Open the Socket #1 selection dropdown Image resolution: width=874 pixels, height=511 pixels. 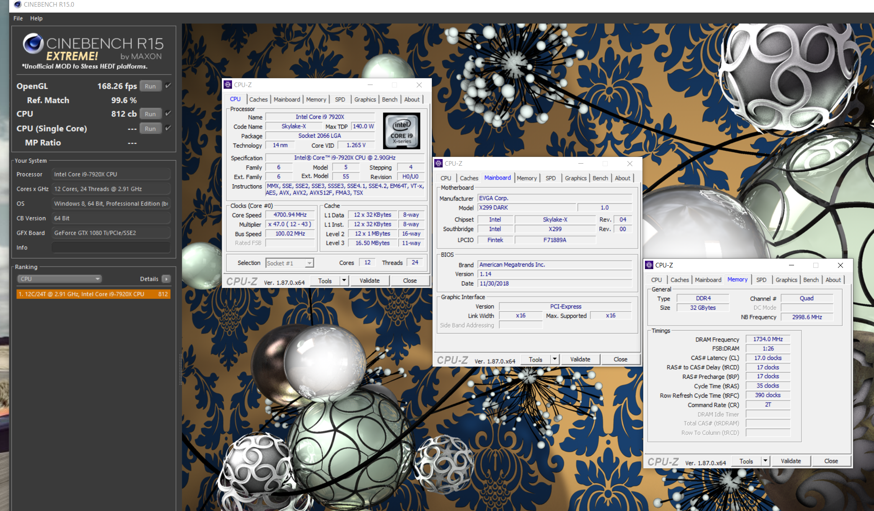point(290,263)
